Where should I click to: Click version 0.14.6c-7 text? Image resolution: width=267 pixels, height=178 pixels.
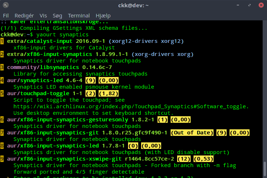pyautogui.click(x=97, y=67)
